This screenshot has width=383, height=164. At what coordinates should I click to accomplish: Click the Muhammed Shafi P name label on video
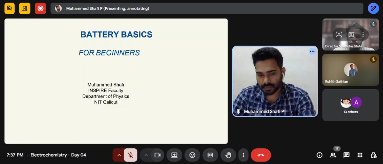click(x=264, y=112)
